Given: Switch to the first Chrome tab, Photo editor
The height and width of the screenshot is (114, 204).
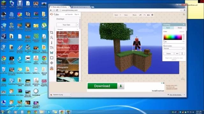Looking at the screenshot, I should [60, 7].
